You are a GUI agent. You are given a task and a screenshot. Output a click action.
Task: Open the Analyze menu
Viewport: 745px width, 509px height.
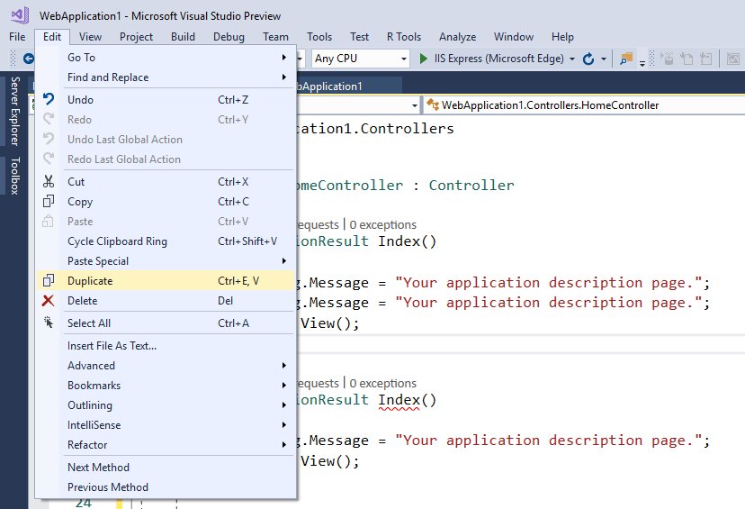click(x=458, y=37)
